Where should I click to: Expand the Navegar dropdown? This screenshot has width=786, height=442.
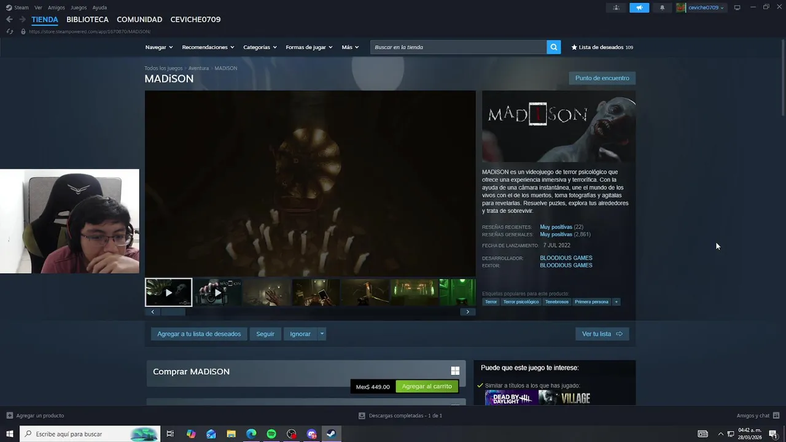tap(159, 47)
